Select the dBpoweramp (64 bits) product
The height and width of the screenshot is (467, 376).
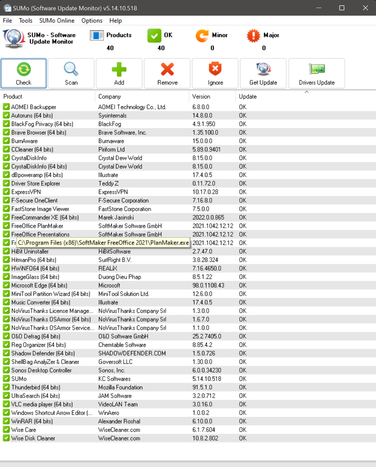click(x=37, y=175)
